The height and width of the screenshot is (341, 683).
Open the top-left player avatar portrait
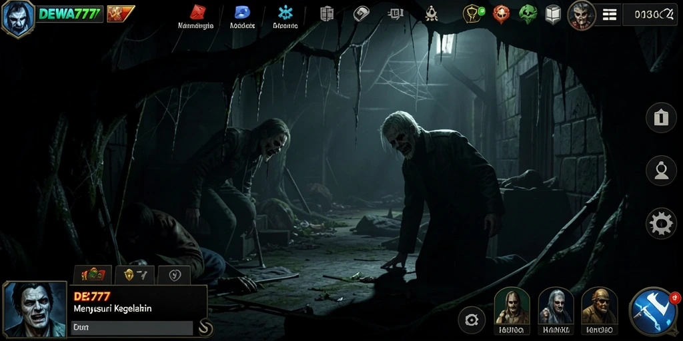[18, 19]
